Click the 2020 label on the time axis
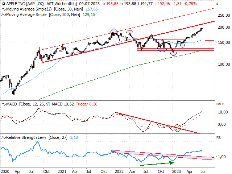232x174 pixels. [x=5, y=171]
